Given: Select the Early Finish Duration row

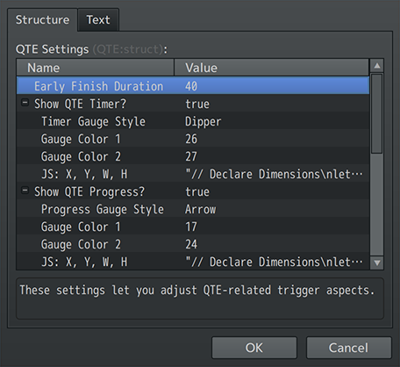Looking at the screenshot, I should [x=193, y=85].
